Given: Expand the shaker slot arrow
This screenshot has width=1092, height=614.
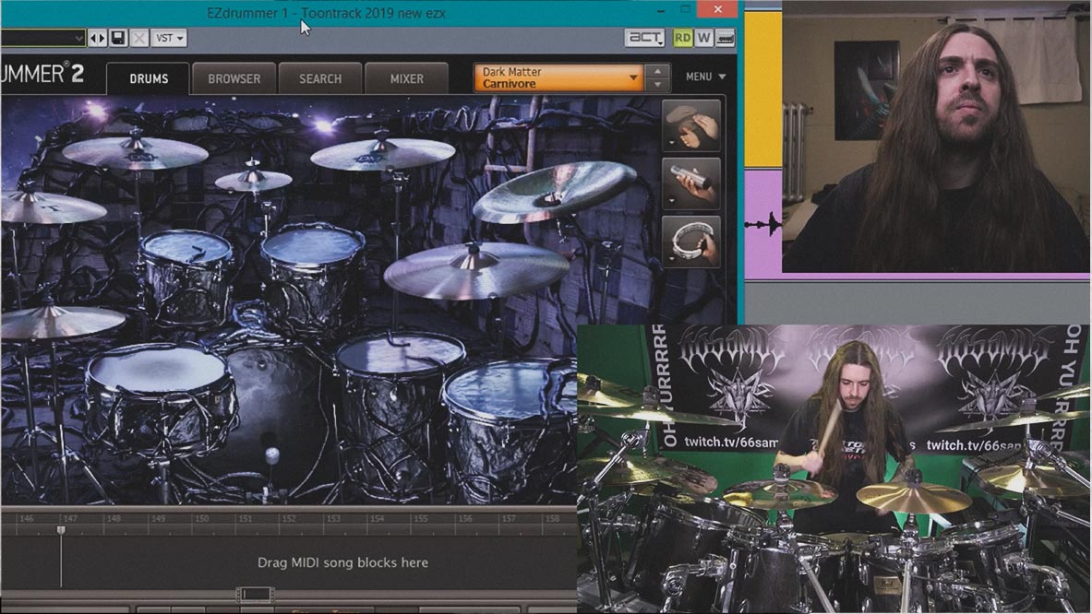Looking at the screenshot, I should pos(671,201).
